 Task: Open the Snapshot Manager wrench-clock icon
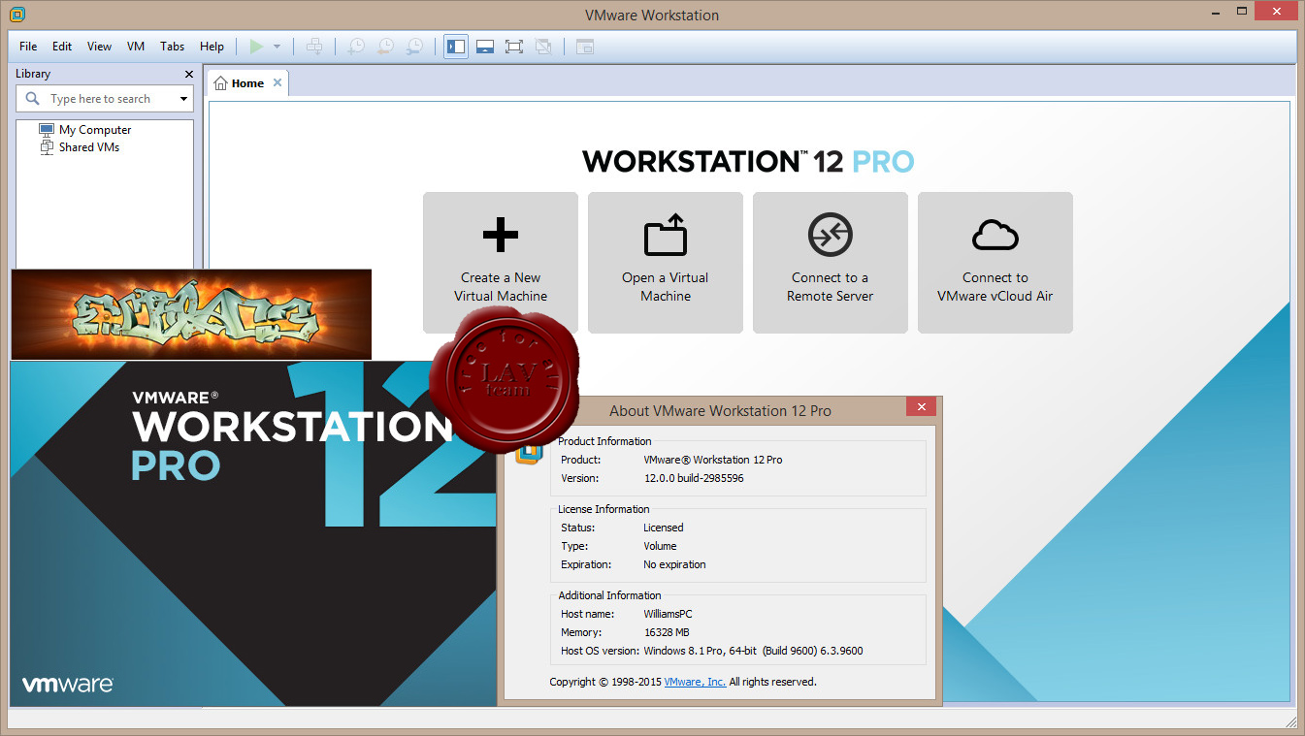pyautogui.click(x=414, y=47)
